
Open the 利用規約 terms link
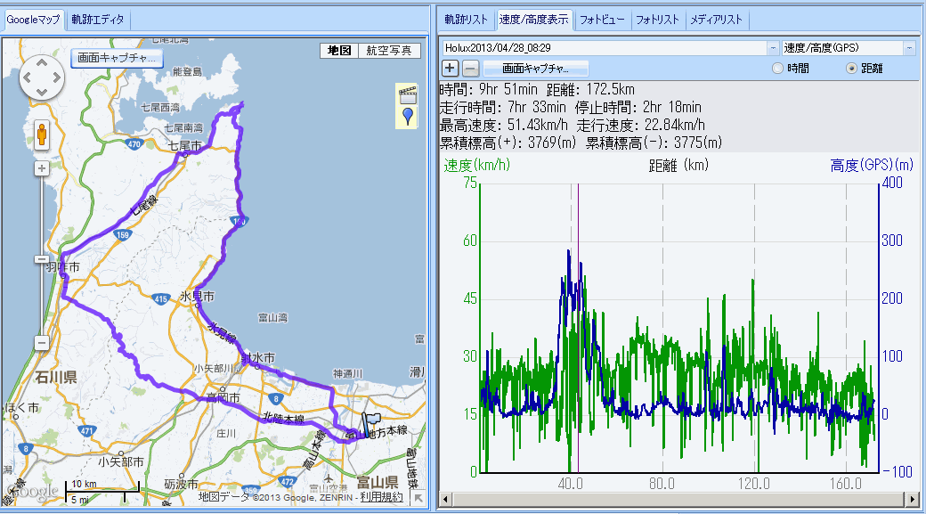pos(381,497)
